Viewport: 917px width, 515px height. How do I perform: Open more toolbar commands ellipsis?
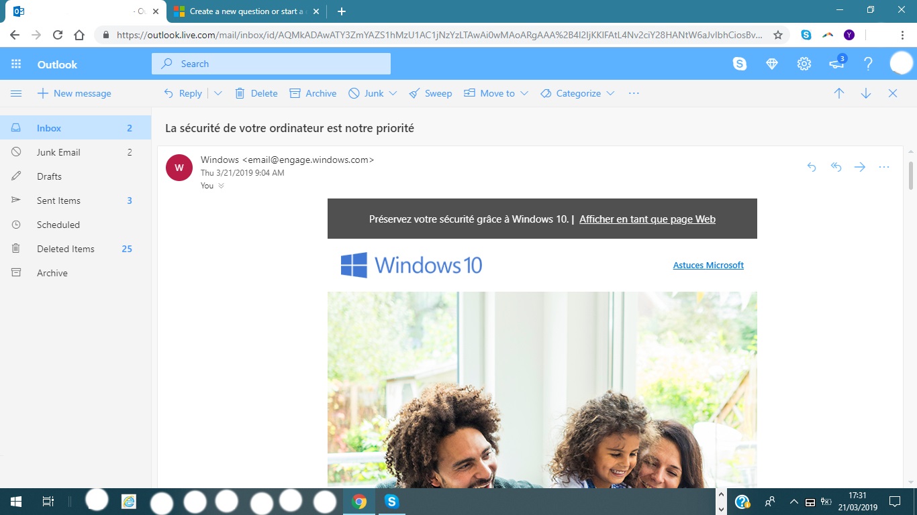(634, 93)
